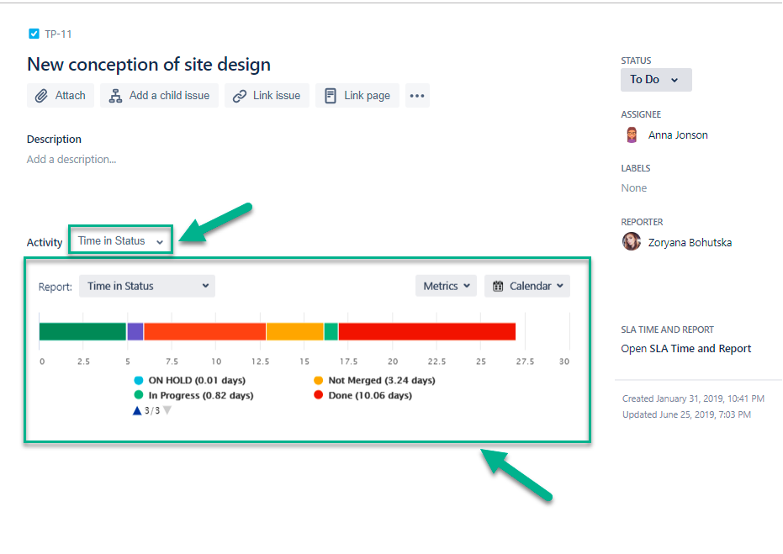Click the red Done segment in chart bar
The height and width of the screenshot is (554, 783).
(x=427, y=331)
